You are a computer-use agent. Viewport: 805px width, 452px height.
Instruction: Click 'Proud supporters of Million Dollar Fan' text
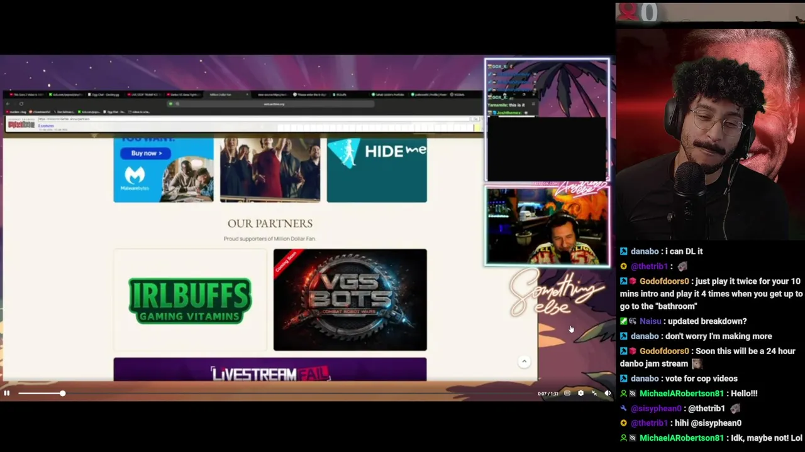[x=269, y=239]
